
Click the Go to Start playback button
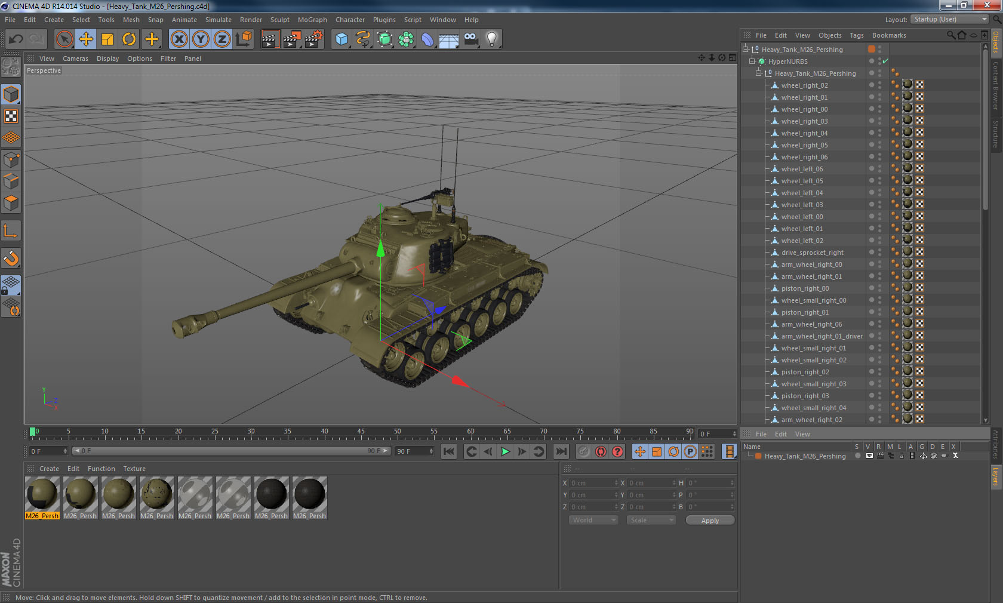pyautogui.click(x=449, y=451)
